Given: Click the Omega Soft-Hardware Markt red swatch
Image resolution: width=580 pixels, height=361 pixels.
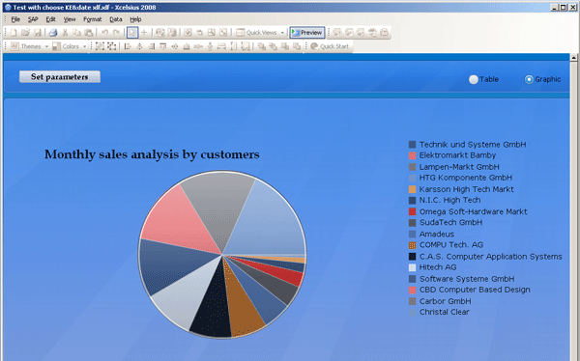Looking at the screenshot, I should [x=412, y=211].
